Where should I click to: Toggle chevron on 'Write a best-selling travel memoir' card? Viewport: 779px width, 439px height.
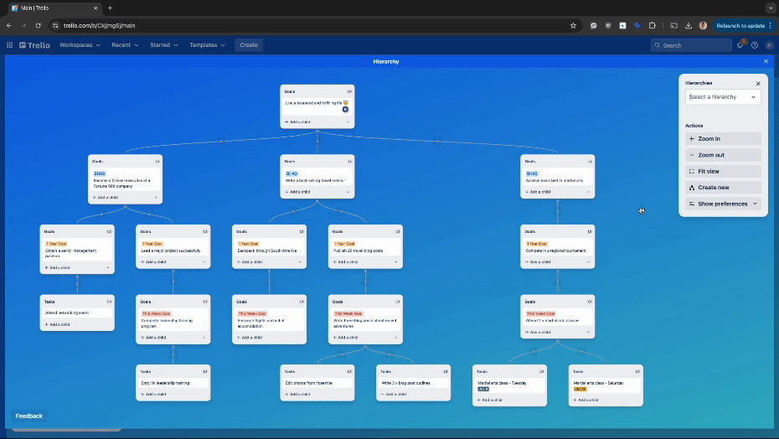click(348, 192)
